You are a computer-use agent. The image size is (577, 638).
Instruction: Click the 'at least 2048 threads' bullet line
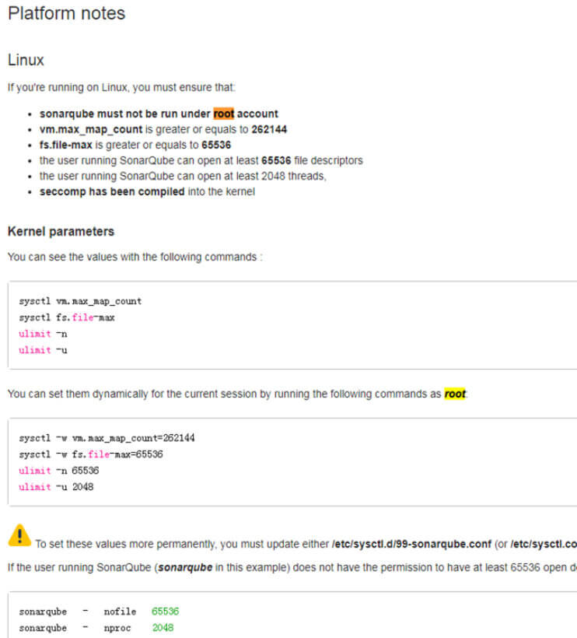pyautogui.click(x=183, y=176)
